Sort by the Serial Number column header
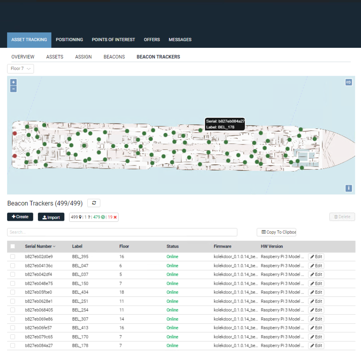This screenshot has width=361, height=351. point(39,246)
